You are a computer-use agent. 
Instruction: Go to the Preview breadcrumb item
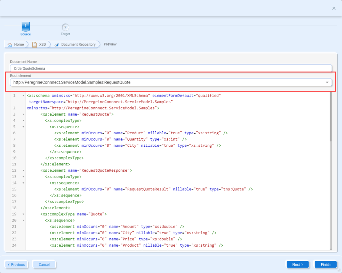[x=110, y=44]
